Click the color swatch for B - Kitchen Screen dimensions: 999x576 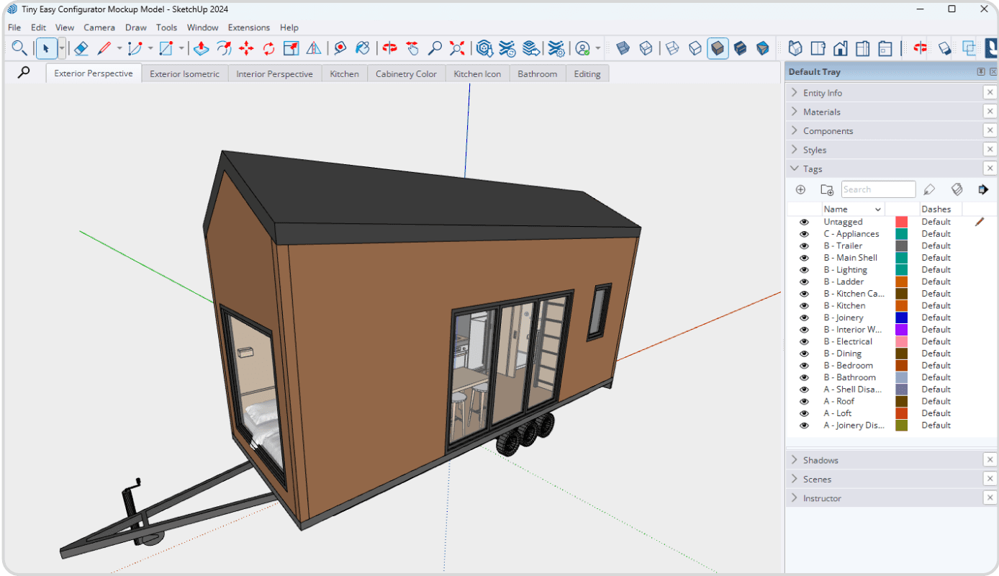[x=900, y=305]
